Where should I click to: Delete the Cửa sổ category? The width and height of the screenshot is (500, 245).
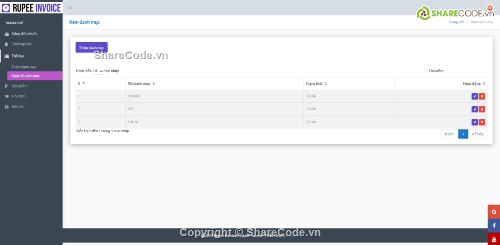[482, 122]
